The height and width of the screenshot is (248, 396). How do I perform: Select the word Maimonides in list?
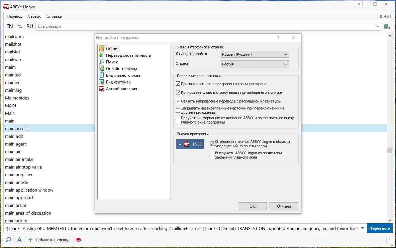(x=17, y=98)
